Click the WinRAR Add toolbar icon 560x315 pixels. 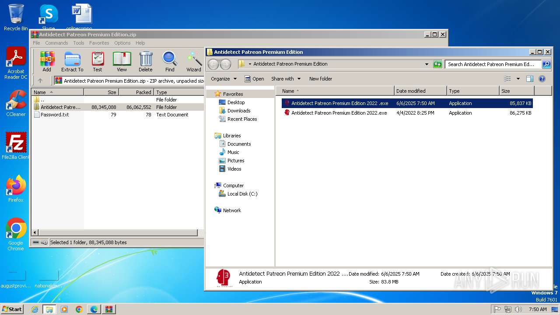point(47,61)
